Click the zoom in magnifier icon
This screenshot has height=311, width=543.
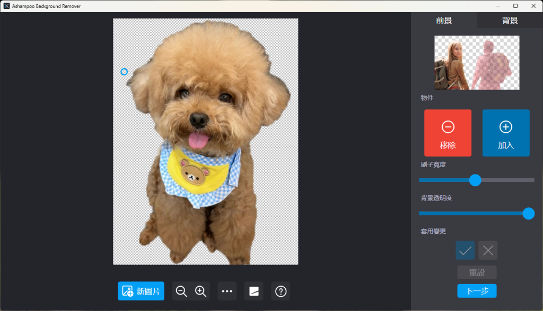(x=200, y=291)
